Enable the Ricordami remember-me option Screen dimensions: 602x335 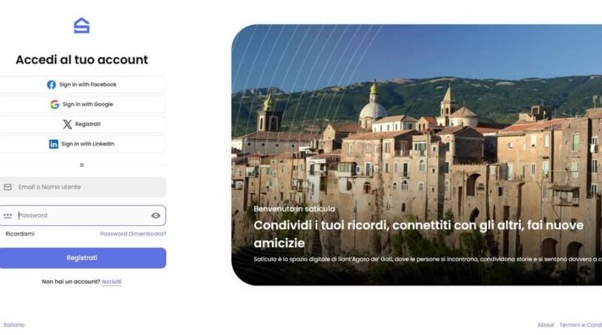20,233
